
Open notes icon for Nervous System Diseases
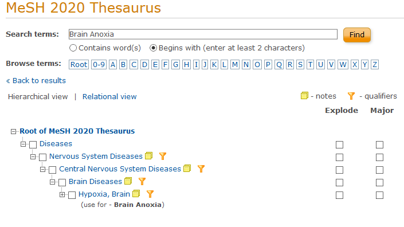pyautogui.click(x=148, y=155)
